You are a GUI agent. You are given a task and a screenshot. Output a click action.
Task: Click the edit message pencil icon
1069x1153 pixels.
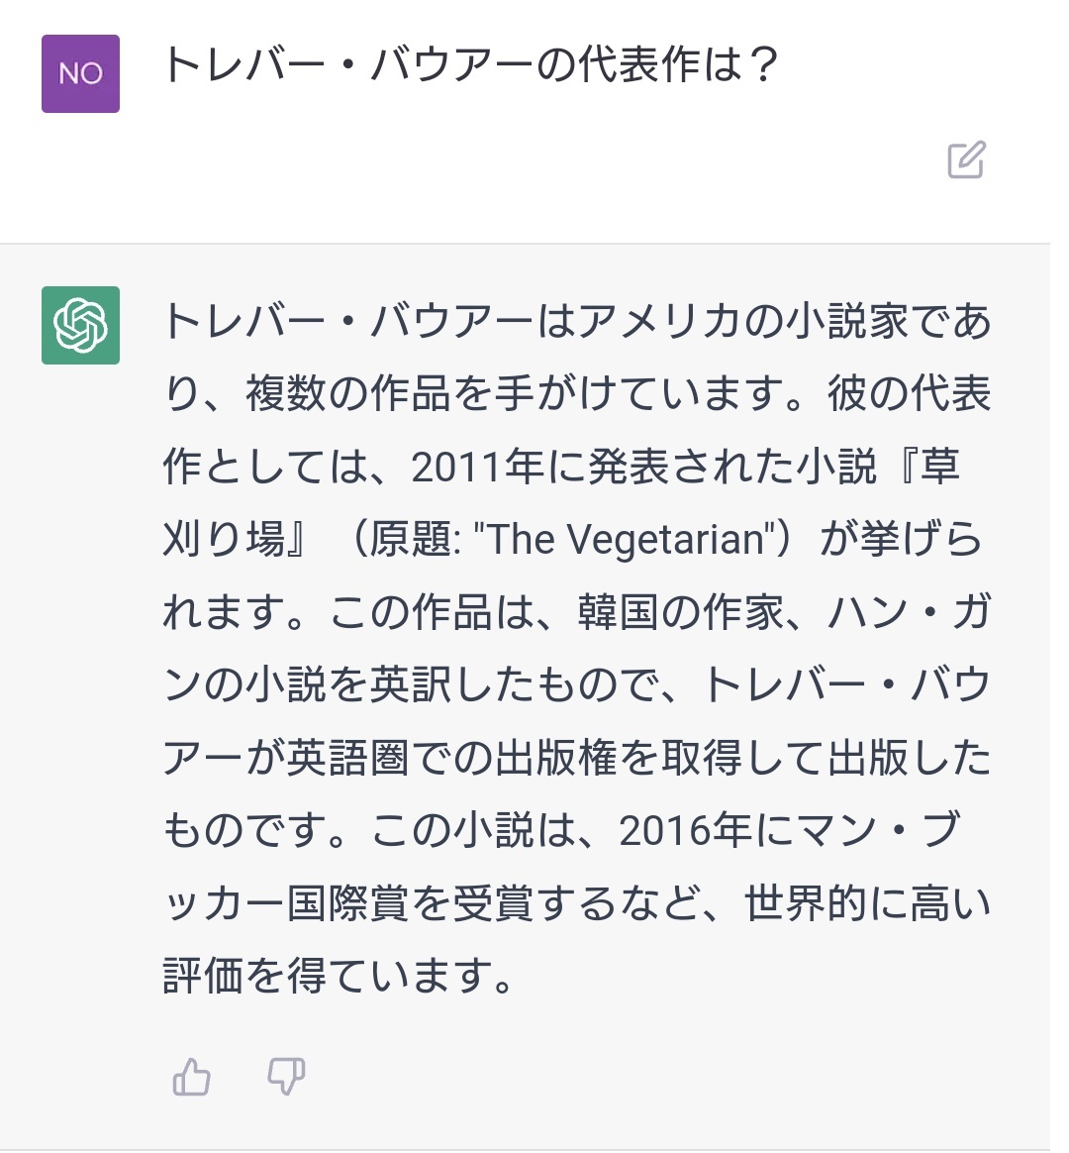click(966, 158)
